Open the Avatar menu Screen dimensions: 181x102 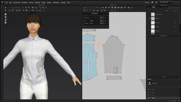(x=43, y=3)
